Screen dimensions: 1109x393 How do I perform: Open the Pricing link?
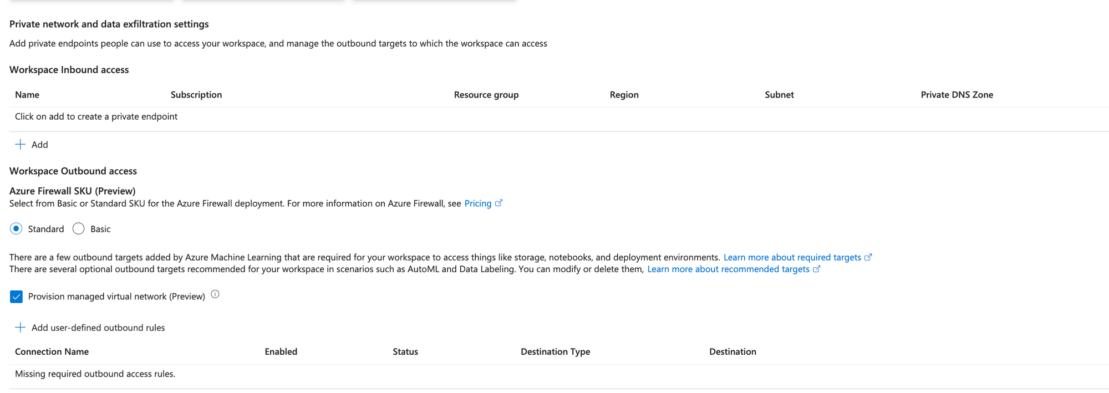tap(477, 203)
